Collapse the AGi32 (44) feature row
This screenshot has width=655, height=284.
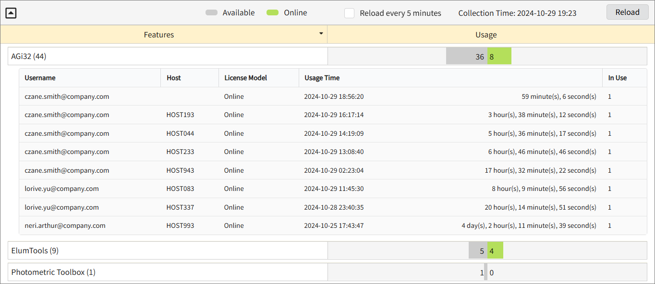point(29,57)
